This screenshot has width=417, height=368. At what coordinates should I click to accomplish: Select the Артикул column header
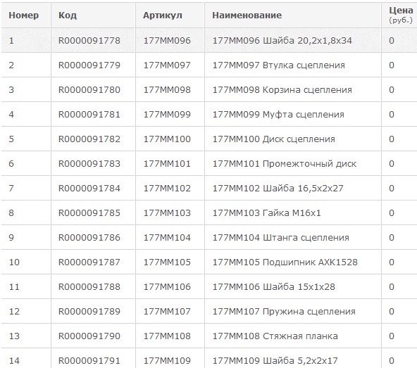163,15
